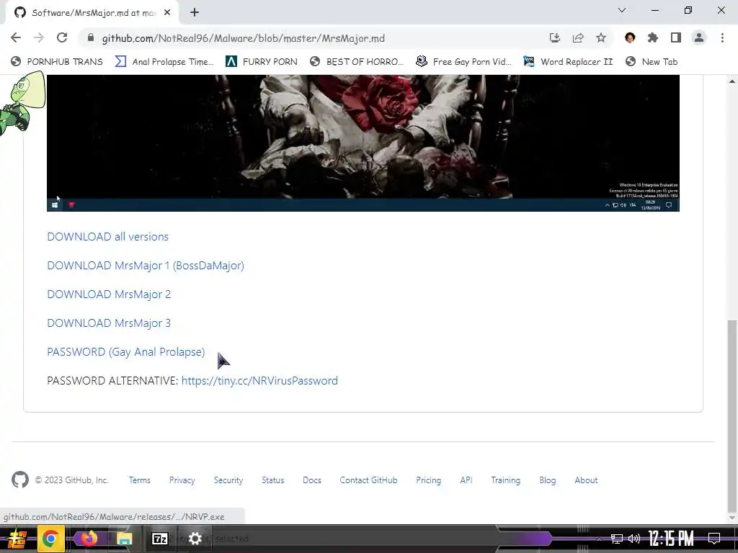Click the GitHub logo in the footer
This screenshot has width=738, height=553.
click(x=19, y=480)
